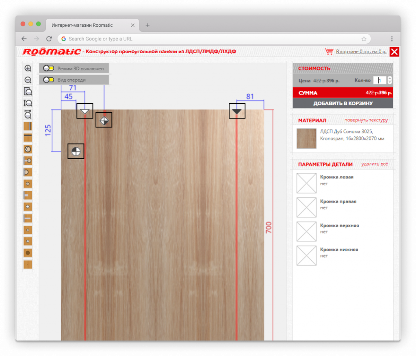Open a new browser tab
Screen dimensions: 416x356
click(147, 25)
